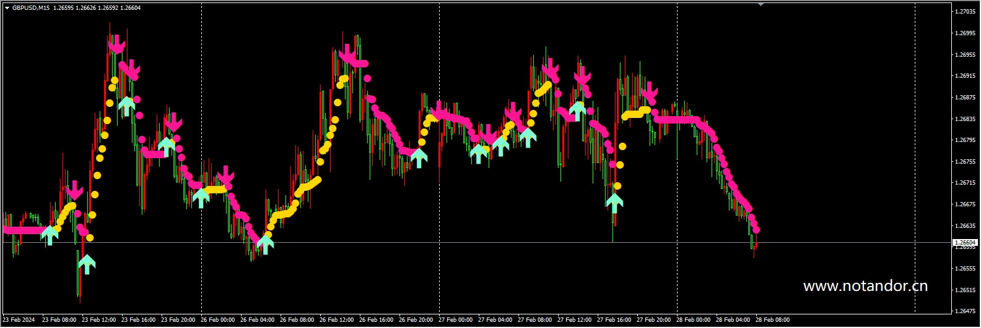Click the aqua up arrow above 26 Feb 20:00
This screenshot has width=981, height=328.
419,158
